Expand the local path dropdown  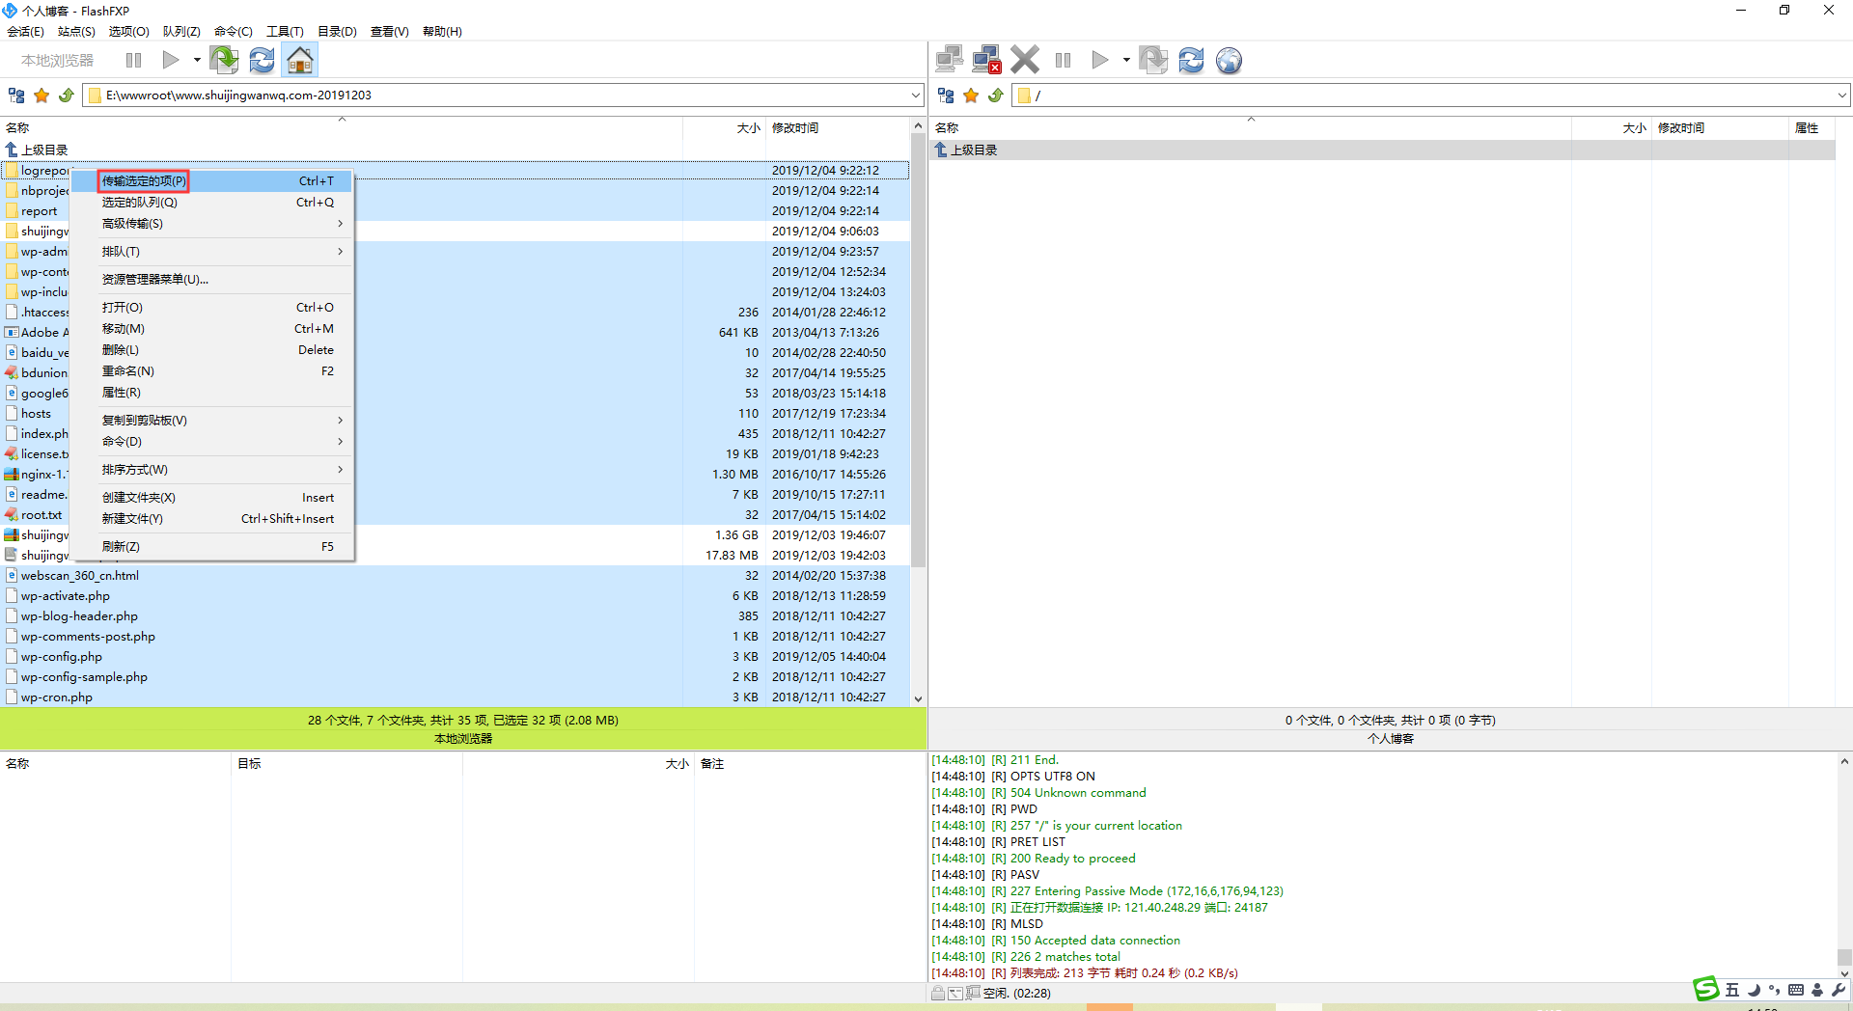coord(915,96)
